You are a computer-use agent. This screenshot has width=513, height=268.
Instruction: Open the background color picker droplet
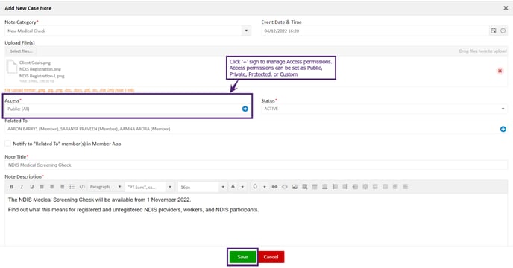point(255,187)
